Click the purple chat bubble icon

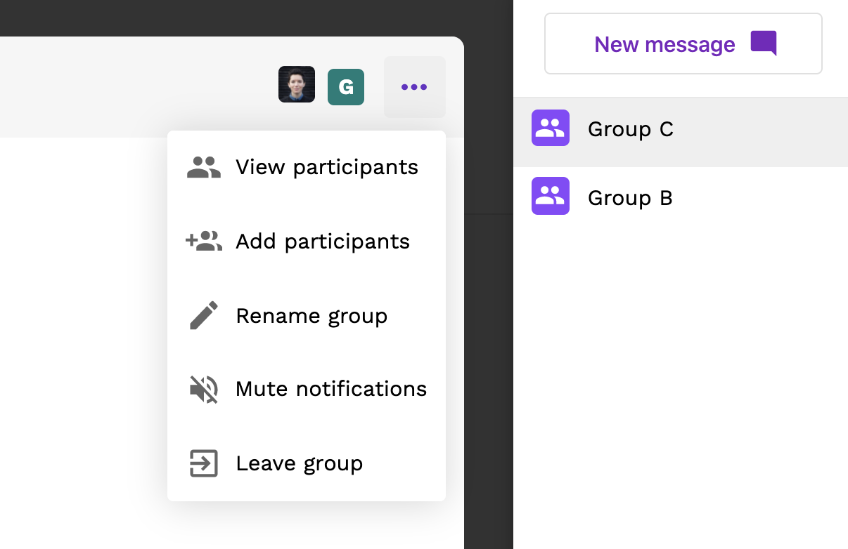pyautogui.click(x=764, y=44)
